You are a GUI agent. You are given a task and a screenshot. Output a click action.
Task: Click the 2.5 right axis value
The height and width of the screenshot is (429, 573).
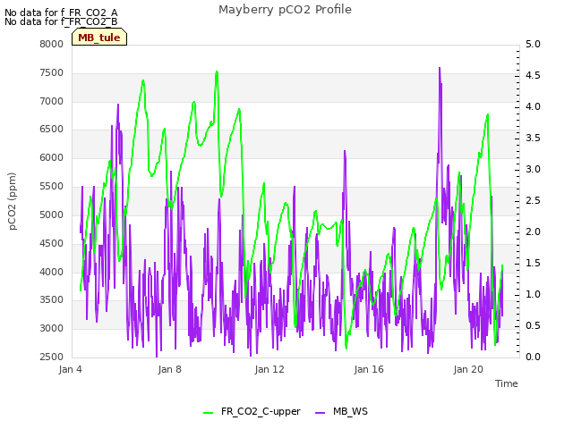tap(533, 200)
